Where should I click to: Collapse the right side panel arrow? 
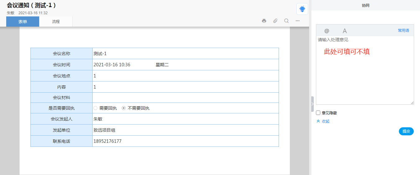[x=312, y=104]
